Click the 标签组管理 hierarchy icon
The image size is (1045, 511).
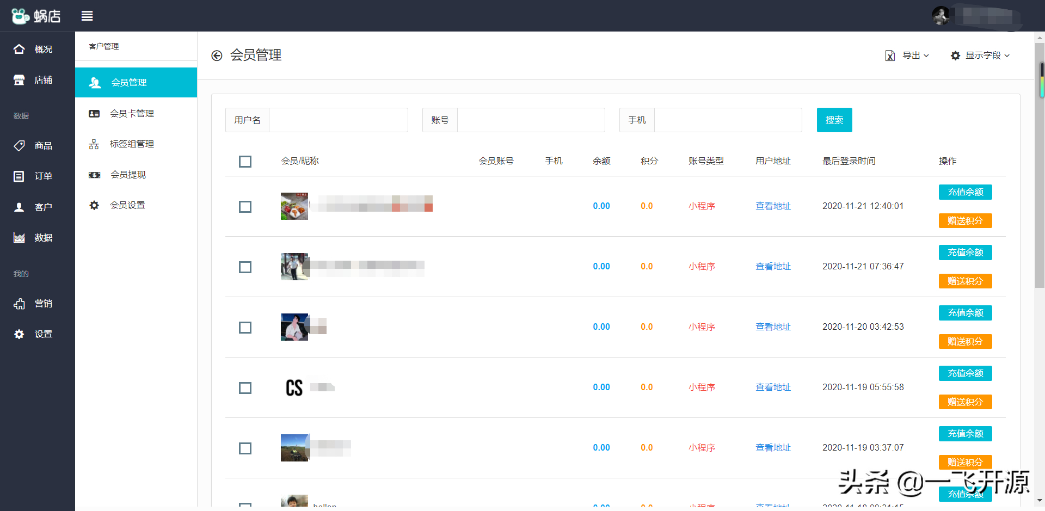94,144
